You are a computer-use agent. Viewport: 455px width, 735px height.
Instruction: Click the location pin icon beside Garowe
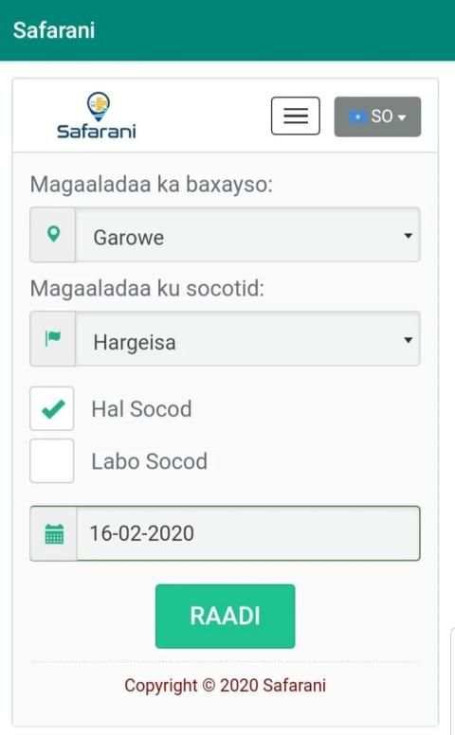(53, 234)
